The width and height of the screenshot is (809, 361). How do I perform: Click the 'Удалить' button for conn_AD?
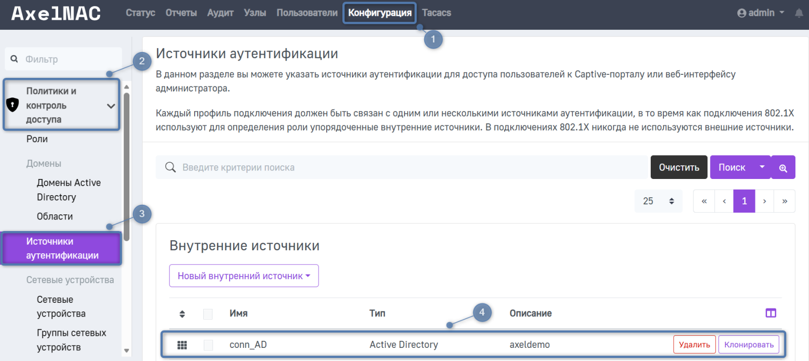pos(694,345)
